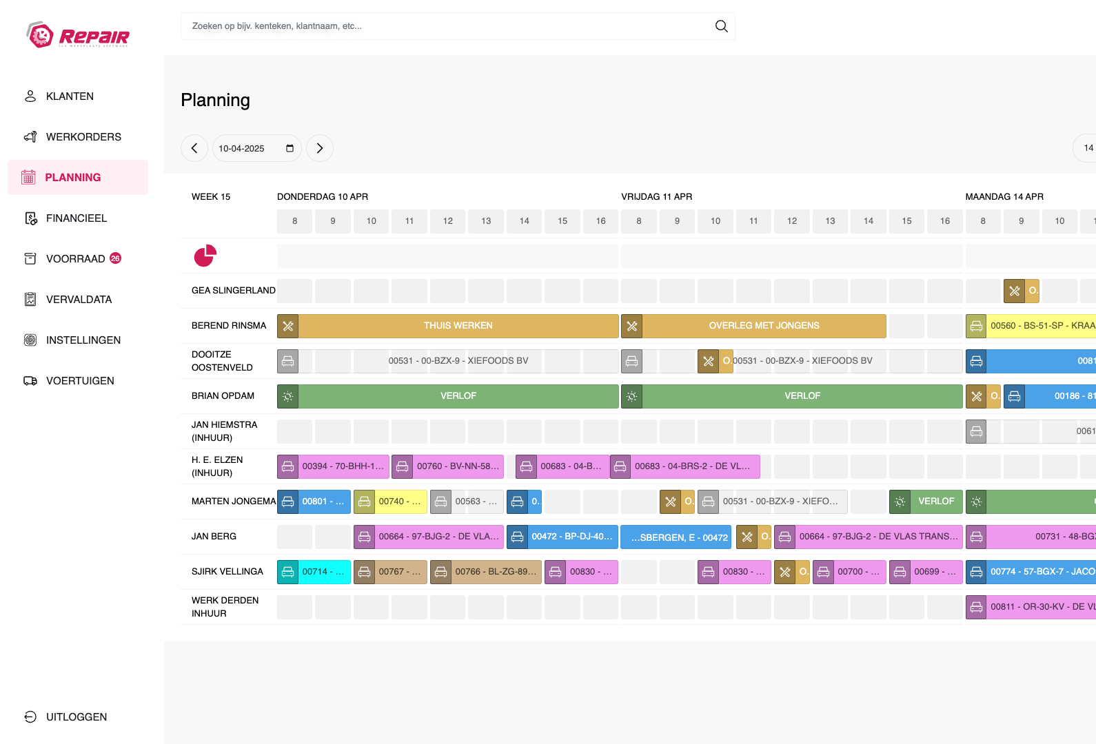Click the Repair logo
The width and height of the screenshot is (1096, 744).
pyautogui.click(x=78, y=35)
